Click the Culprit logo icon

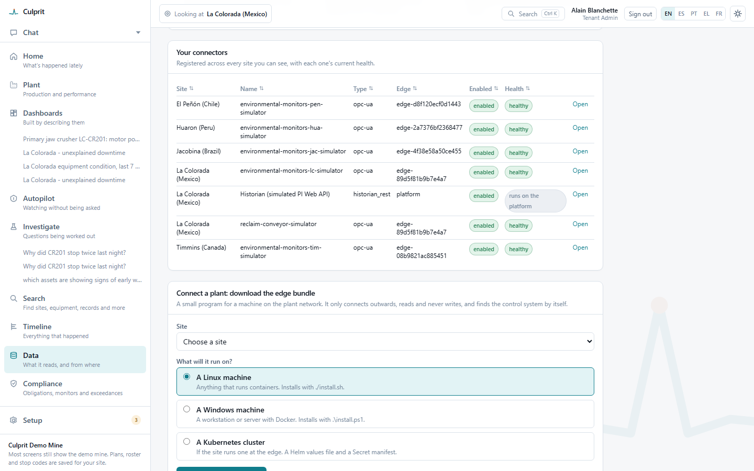tap(14, 12)
